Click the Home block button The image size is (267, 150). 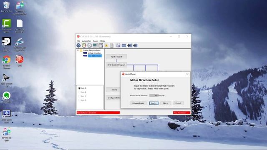[x=113, y=90]
